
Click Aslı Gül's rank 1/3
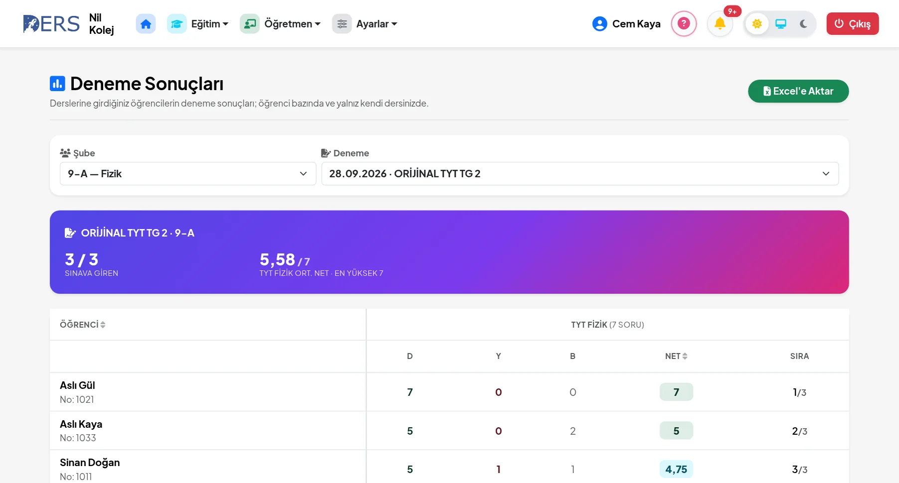coord(799,392)
